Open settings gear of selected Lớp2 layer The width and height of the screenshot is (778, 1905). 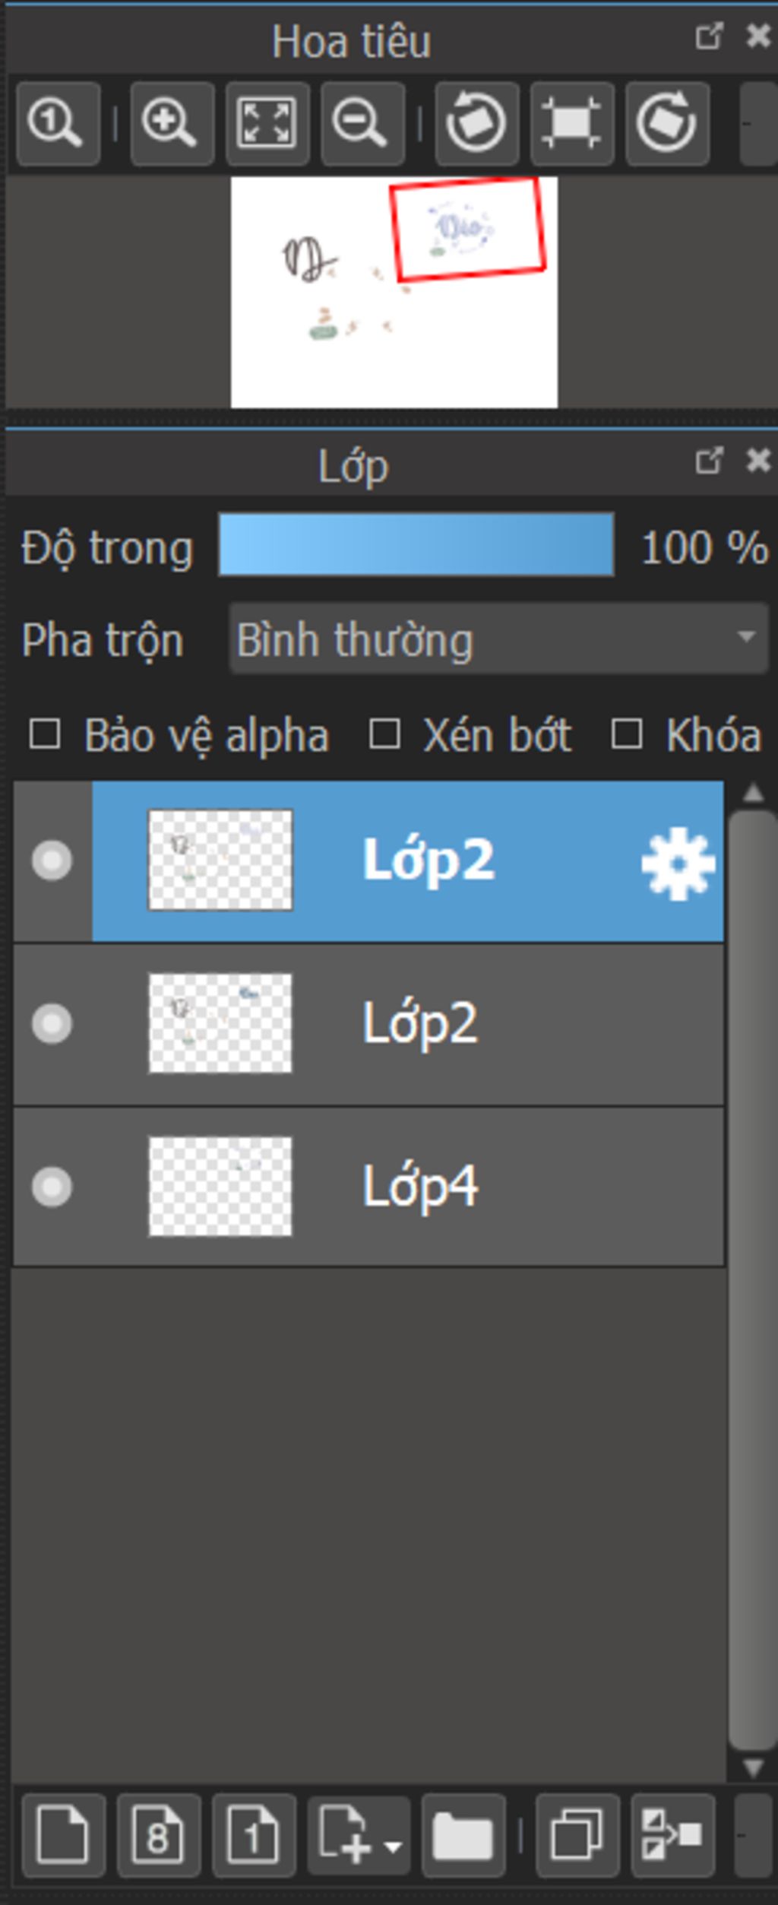678,864
